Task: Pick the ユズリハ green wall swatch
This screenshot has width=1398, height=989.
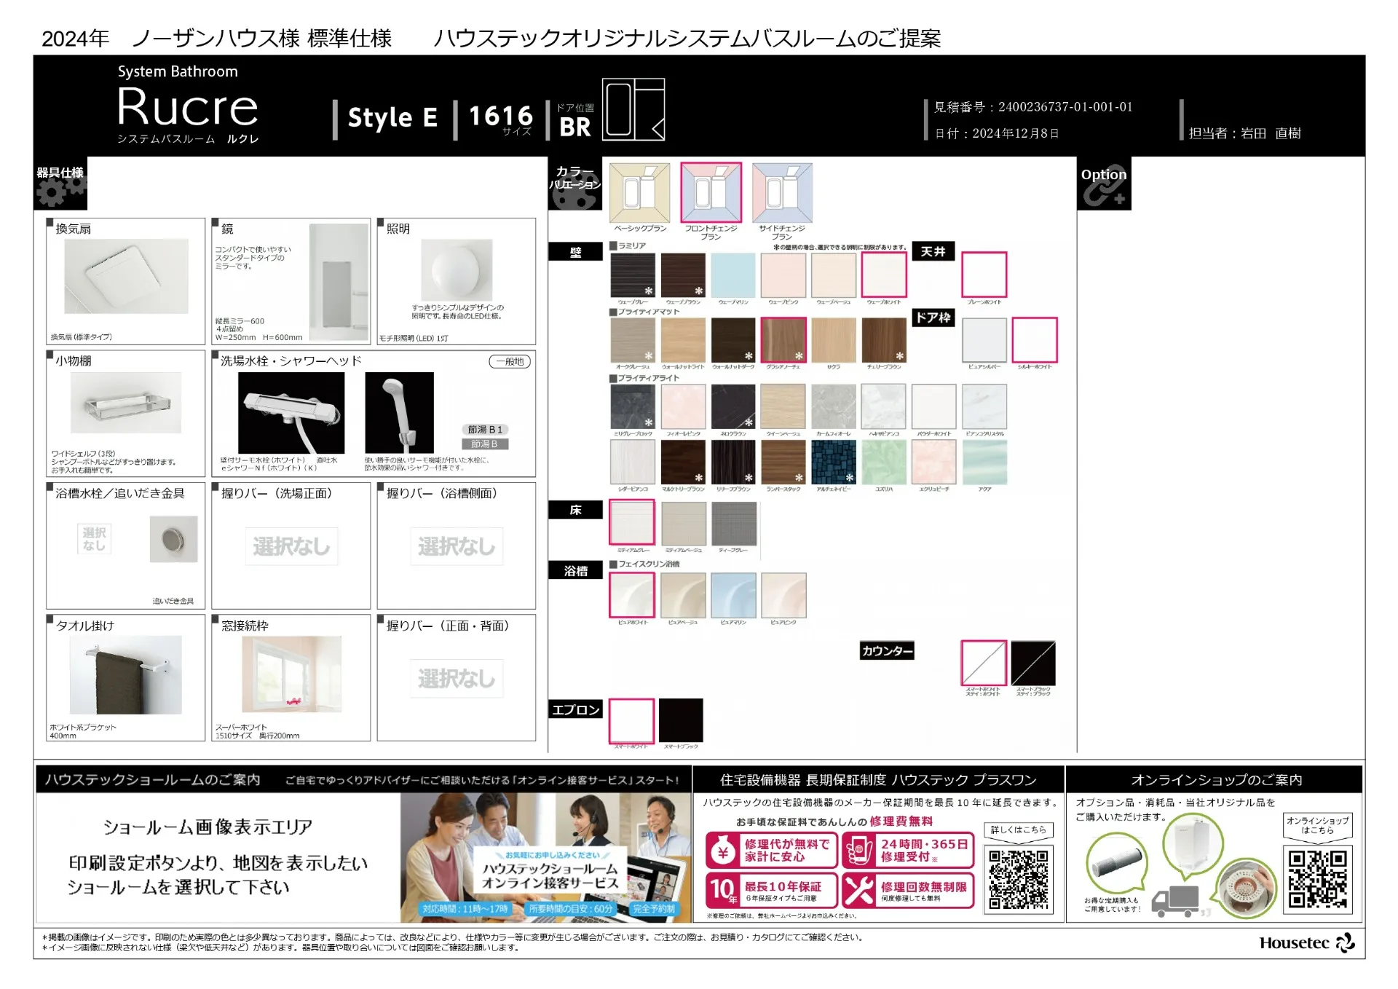Action: coord(884,462)
